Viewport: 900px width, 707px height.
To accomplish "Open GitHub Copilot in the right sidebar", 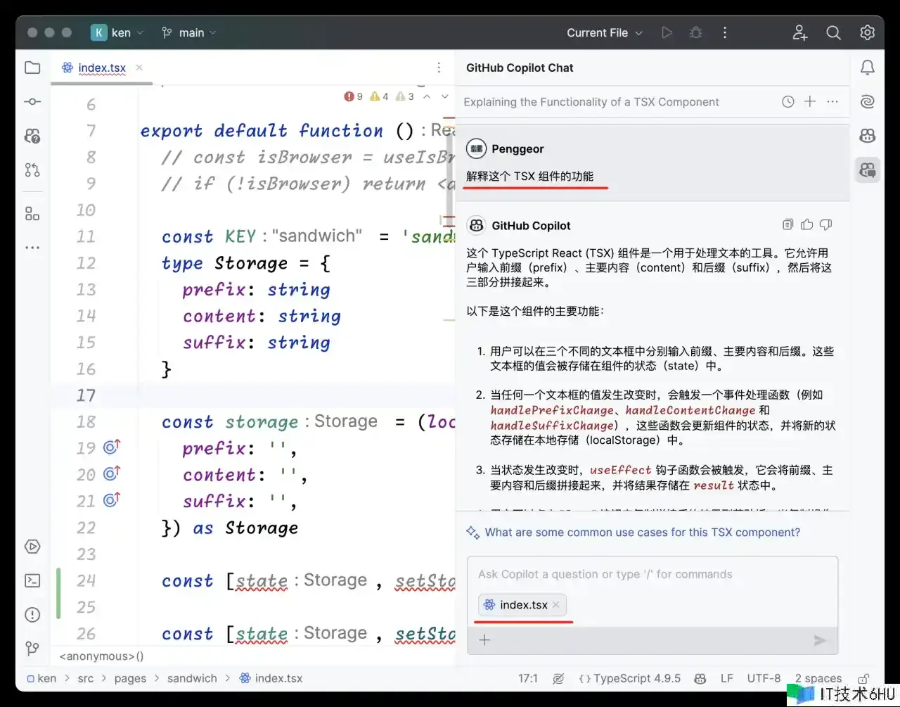I will point(868,136).
